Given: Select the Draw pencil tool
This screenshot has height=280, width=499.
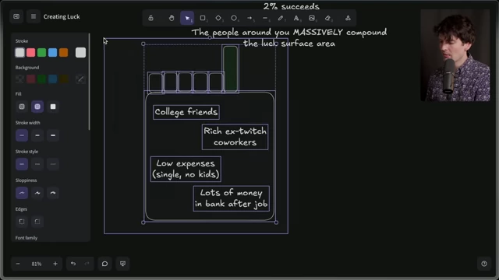Looking at the screenshot, I should tap(281, 18).
